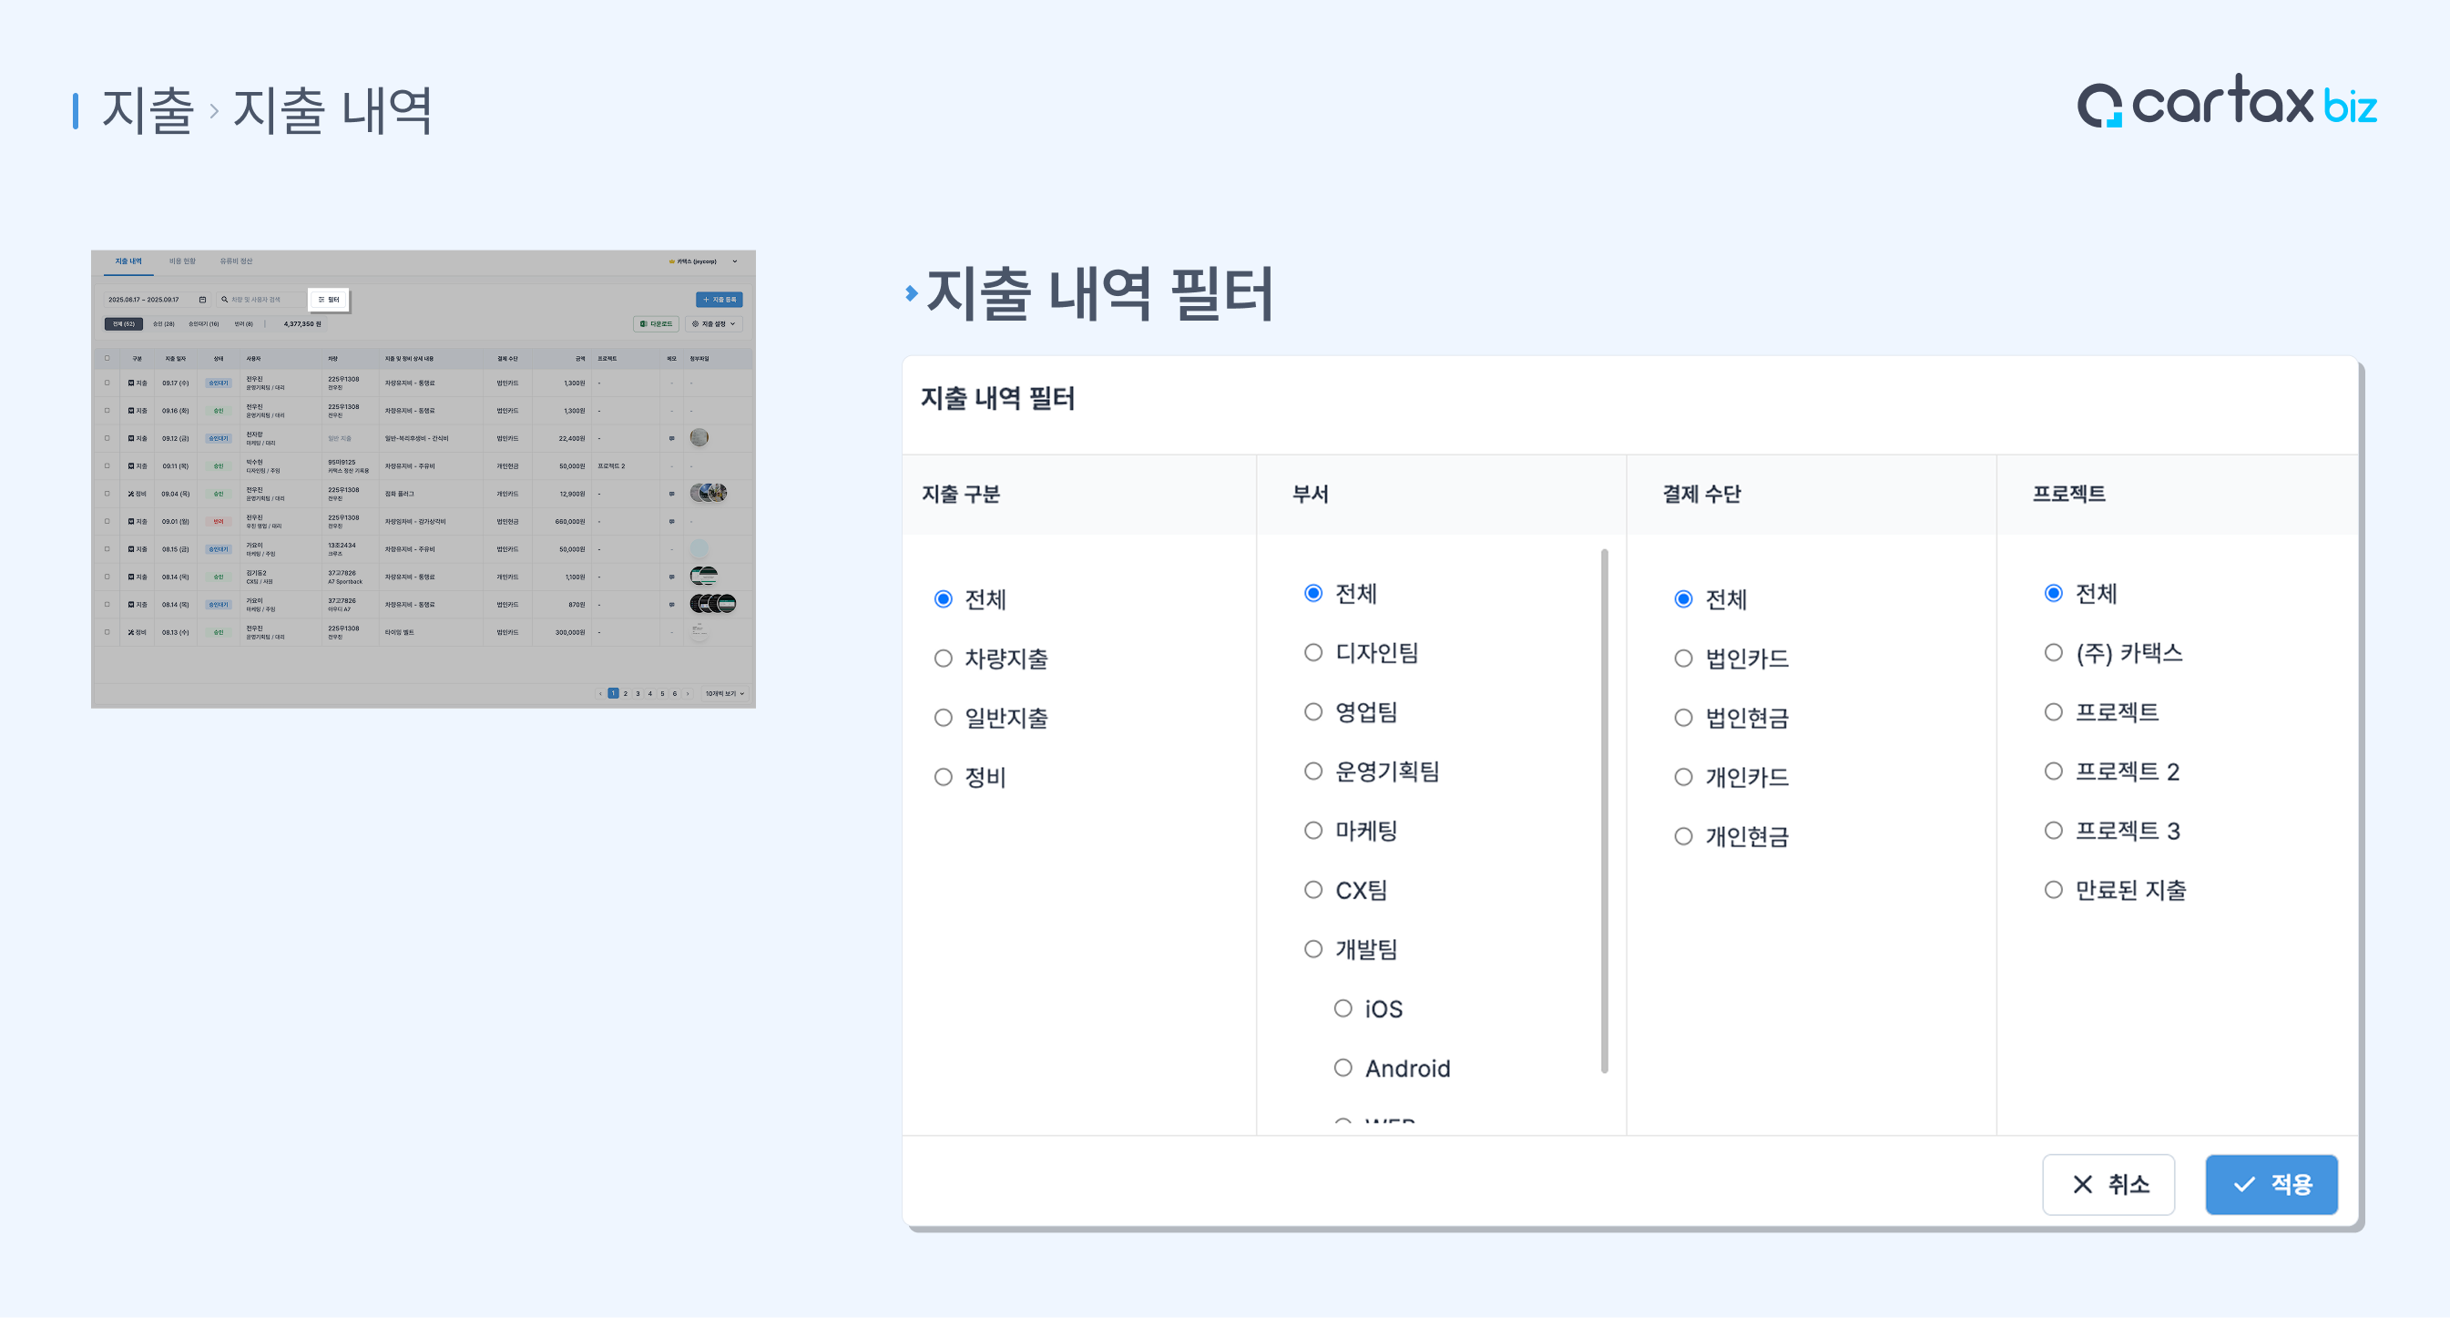The image size is (2450, 1318).
Task: Switch to the 유류비 정산 tab
Action: point(236,261)
